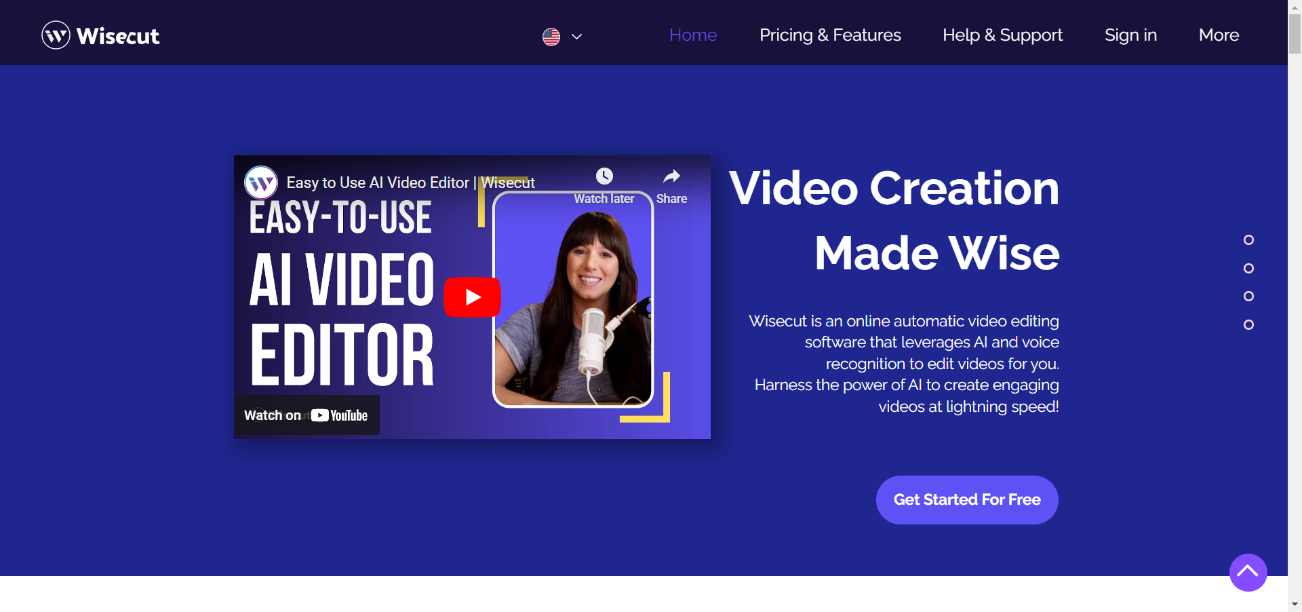Click the Wisecut logo in the header

100,35
